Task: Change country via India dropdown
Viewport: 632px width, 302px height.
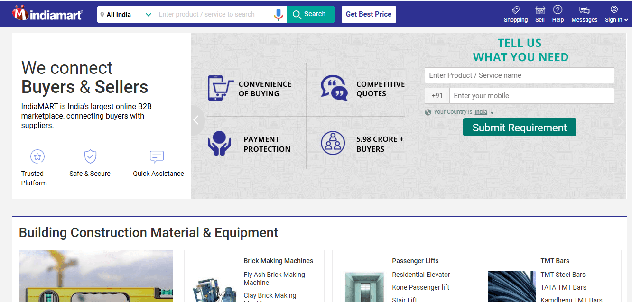Action: point(484,112)
